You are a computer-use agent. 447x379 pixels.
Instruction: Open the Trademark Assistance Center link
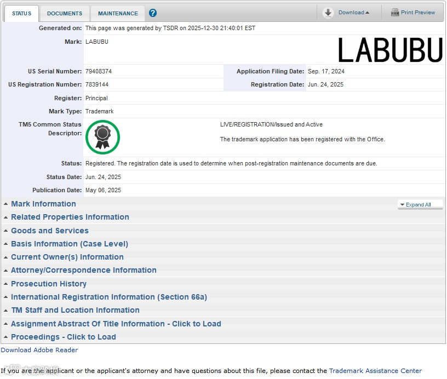tap(375, 371)
